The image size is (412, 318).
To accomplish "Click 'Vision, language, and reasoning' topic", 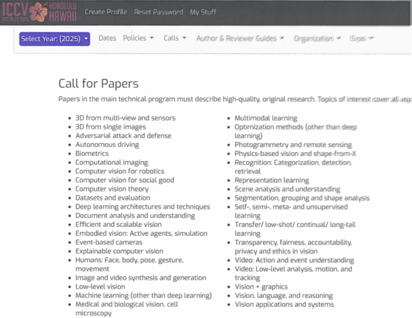I will click(284, 296).
